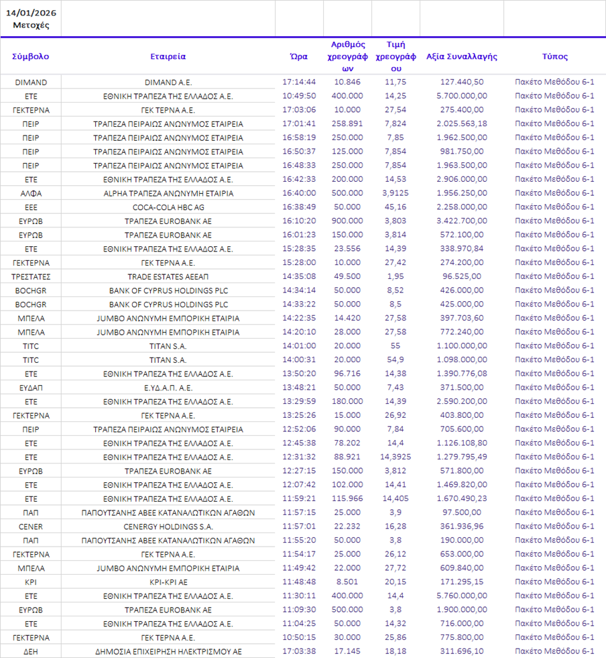
Task: Click the ΚΡΙ-ΚΡΙ ΑΕ company cell
Action: (x=168, y=582)
